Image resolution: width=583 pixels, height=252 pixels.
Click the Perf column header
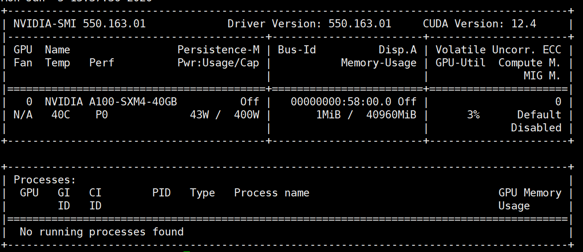pyautogui.click(x=102, y=63)
